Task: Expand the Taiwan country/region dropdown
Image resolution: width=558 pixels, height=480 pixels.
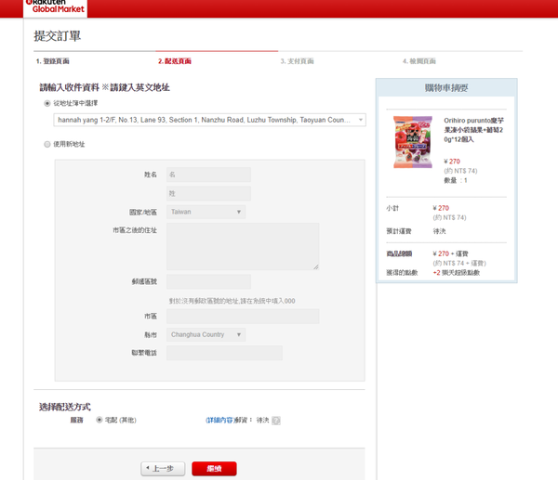Action: (206, 212)
